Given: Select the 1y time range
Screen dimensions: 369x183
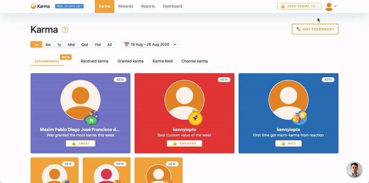Looking at the screenshot, I should pos(59,45).
